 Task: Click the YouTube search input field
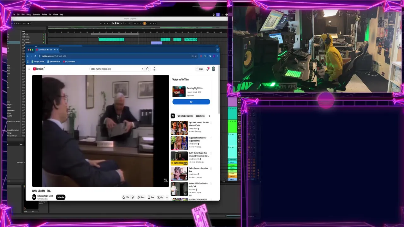coord(115,69)
